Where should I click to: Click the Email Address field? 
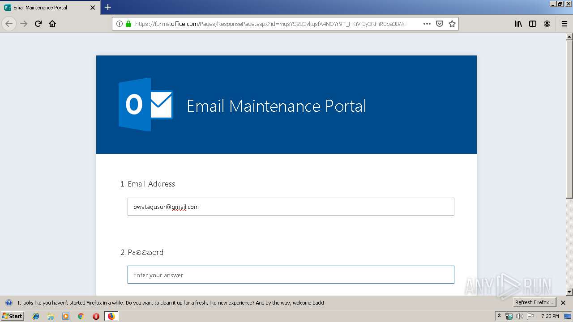tap(291, 207)
